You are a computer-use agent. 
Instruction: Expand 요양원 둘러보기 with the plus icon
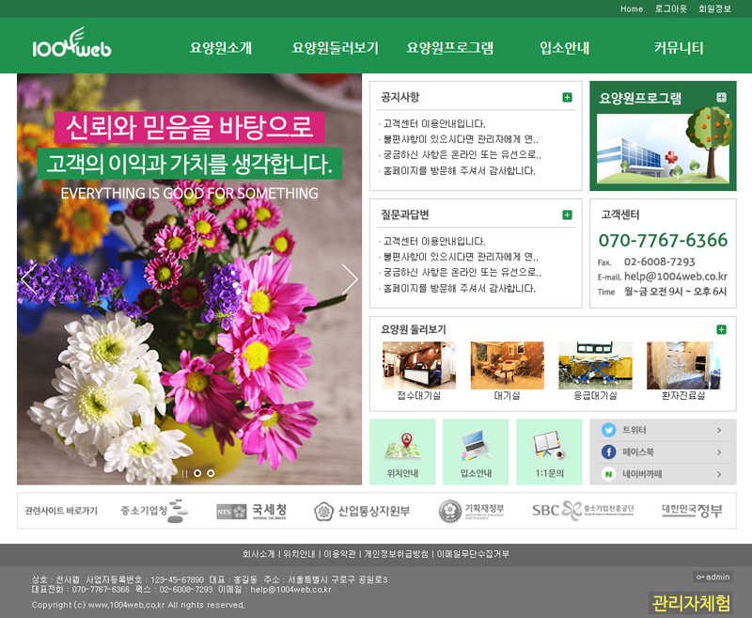tap(721, 329)
